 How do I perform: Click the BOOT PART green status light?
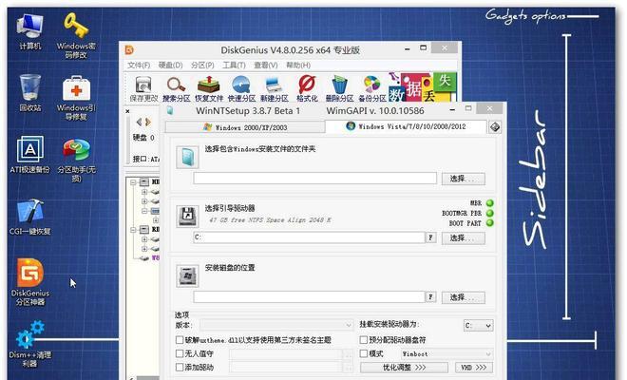point(490,223)
